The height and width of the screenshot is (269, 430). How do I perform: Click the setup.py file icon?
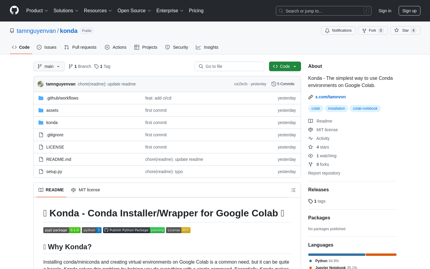tap(41, 172)
